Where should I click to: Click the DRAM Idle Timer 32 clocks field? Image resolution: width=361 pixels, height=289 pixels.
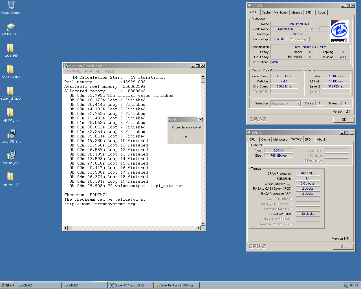tap(308, 214)
